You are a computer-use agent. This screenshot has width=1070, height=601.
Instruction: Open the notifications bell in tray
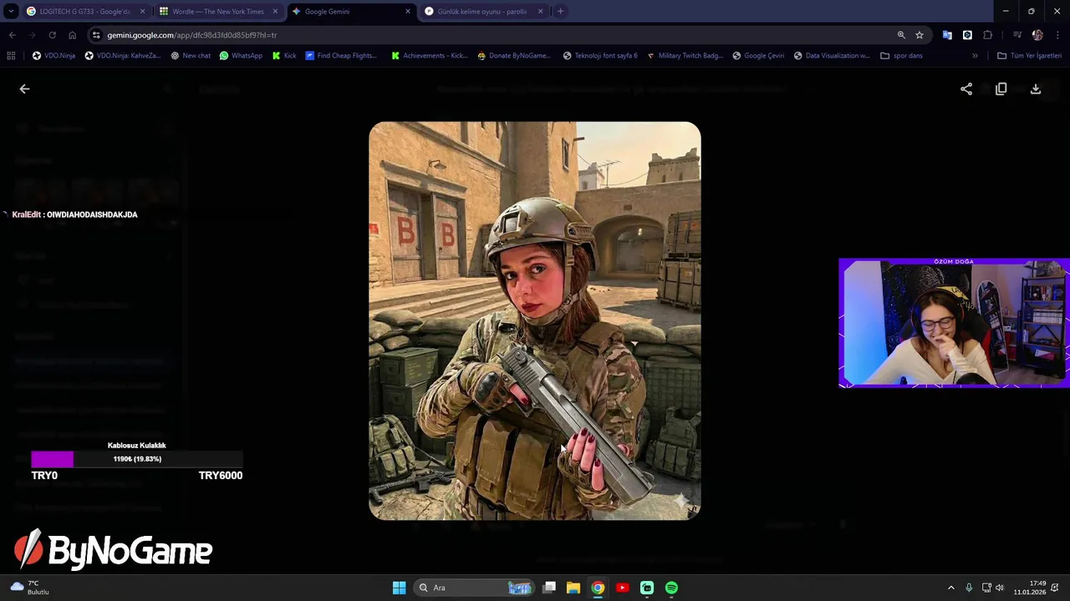tap(1056, 588)
